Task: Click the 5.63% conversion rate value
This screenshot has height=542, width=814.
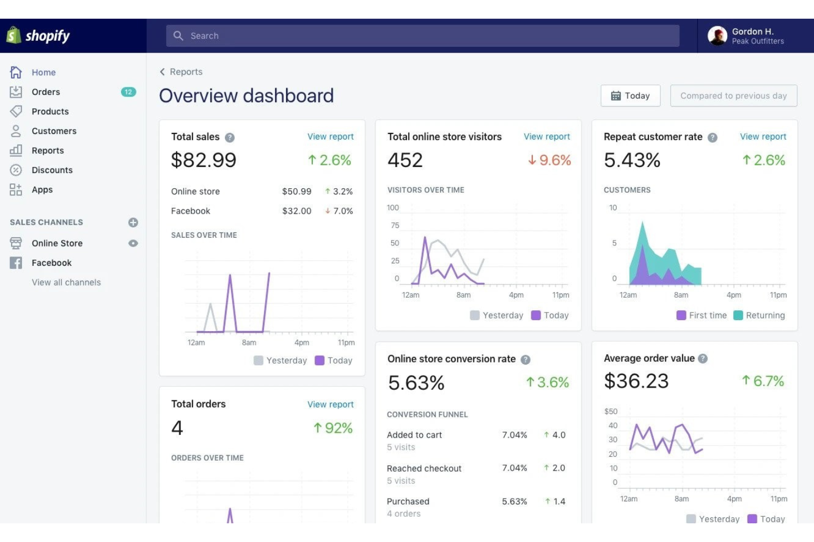Action: click(x=416, y=383)
